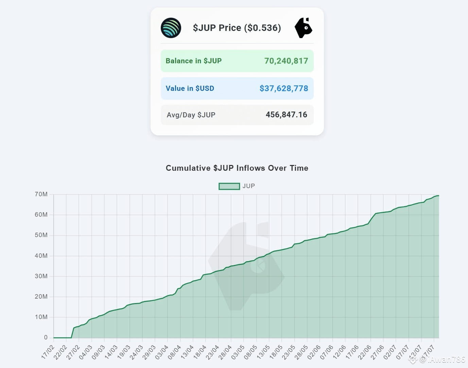
Task: Click the 27/06 date axis label
Action: pyautogui.click(x=377, y=352)
